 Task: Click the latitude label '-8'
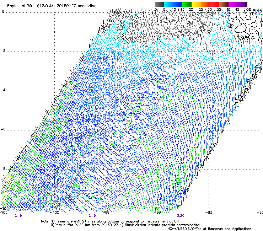pyautogui.click(x=3, y=169)
